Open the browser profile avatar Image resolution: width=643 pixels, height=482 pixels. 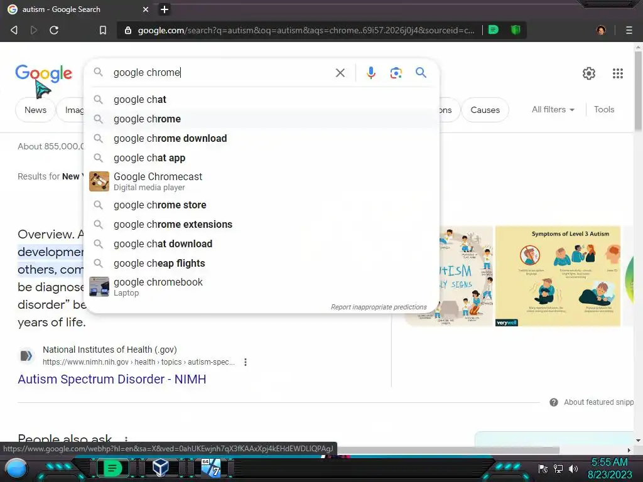click(601, 30)
